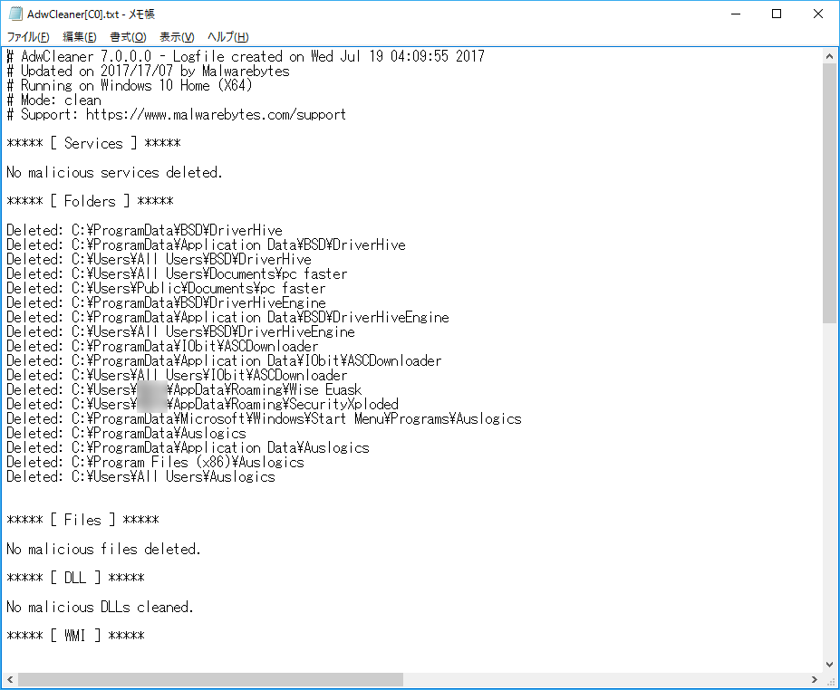Click 'ProgramData¥Application Data¥BSD¥DriverHive' line
Image resolution: width=840 pixels, height=690 pixels.
pos(207,244)
